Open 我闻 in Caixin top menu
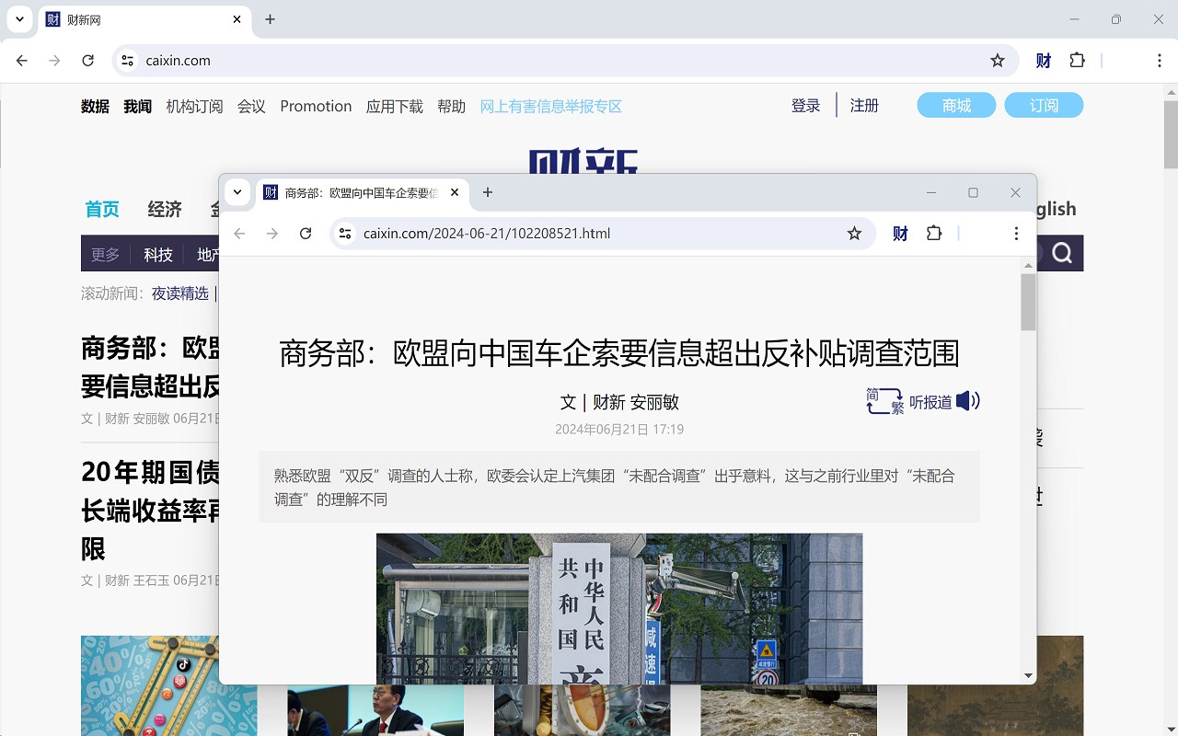This screenshot has height=736, width=1178. tap(138, 106)
